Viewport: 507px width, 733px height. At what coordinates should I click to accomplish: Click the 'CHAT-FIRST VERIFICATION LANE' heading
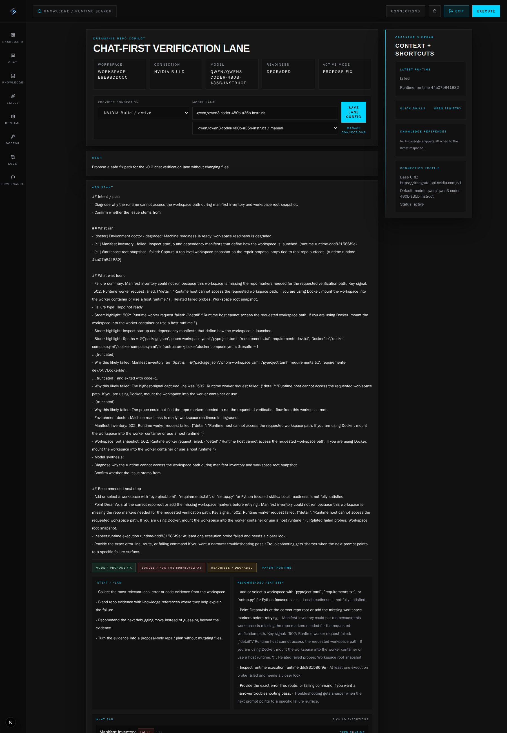click(x=171, y=48)
